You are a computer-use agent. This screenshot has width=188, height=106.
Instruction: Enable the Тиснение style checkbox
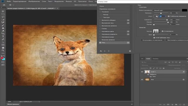coord(100,12)
